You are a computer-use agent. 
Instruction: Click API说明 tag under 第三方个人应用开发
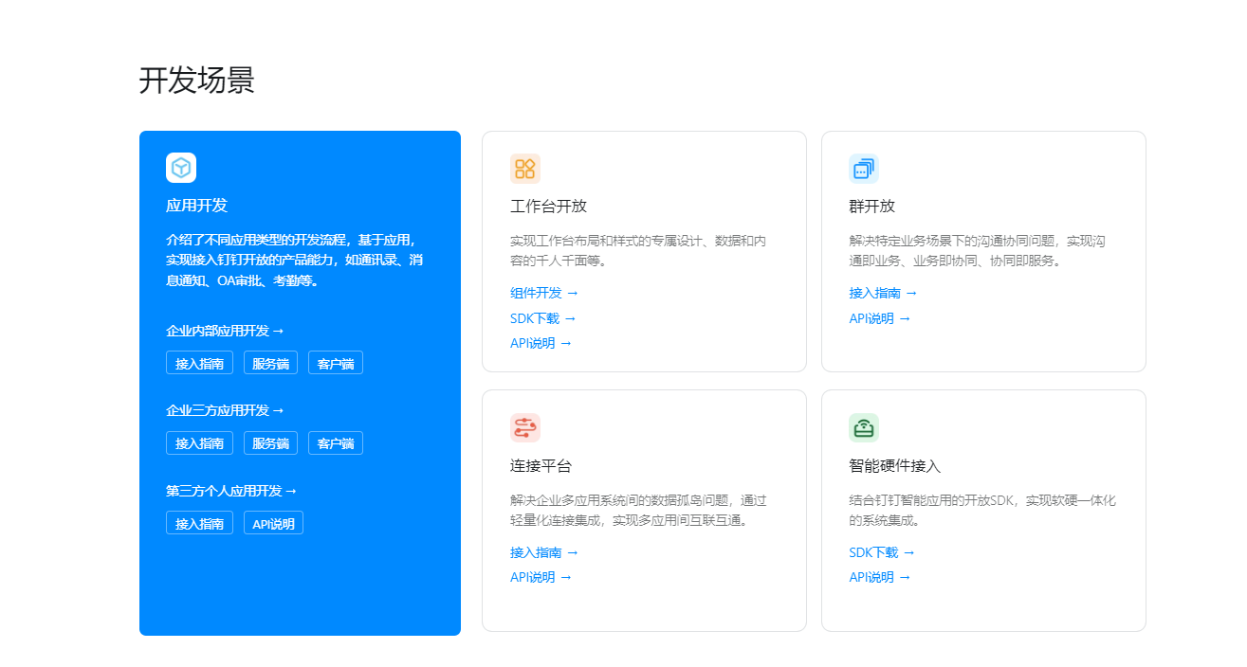[x=273, y=523]
